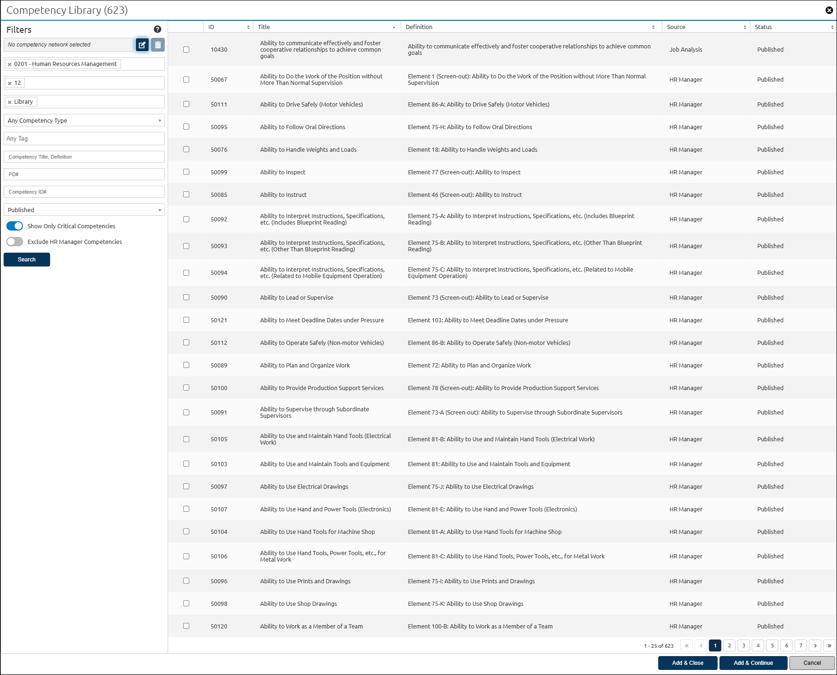Image resolution: width=837 pixels, height=675 pixels.
Task: Select checkbox for Ability to Inspect row
Action: (186, 172)
